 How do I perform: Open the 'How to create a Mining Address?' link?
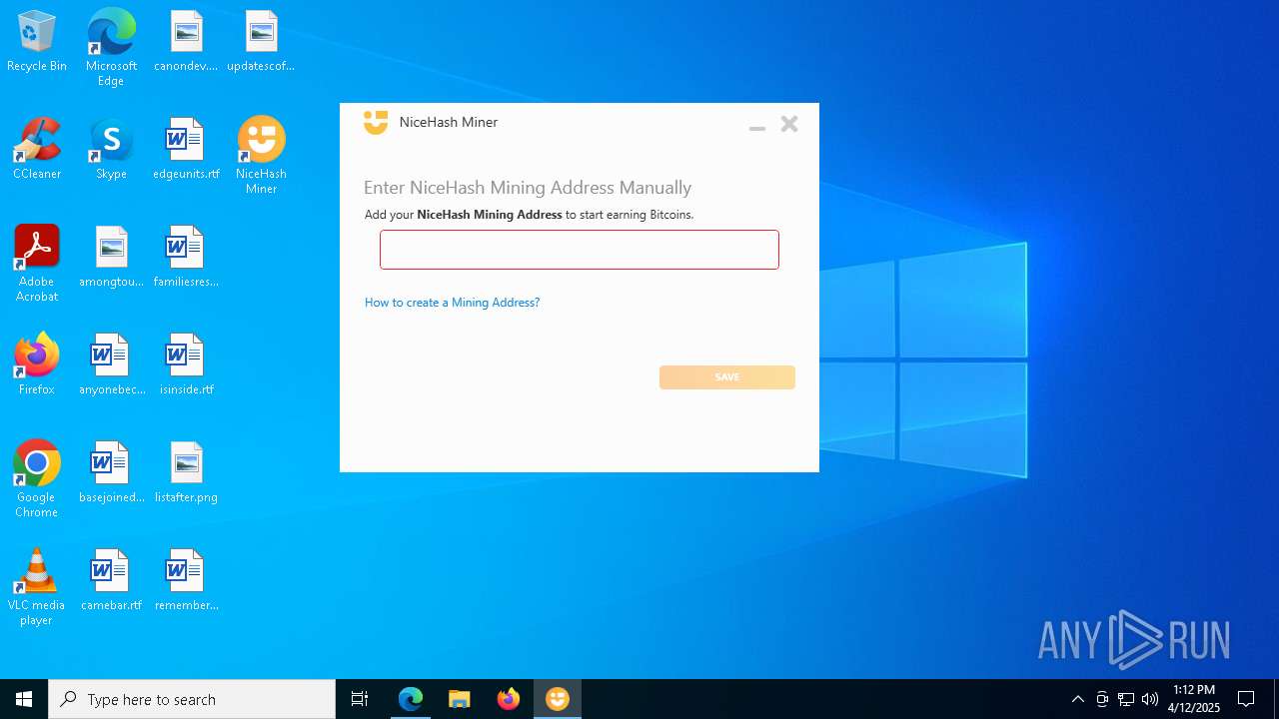tap(452, 303)
